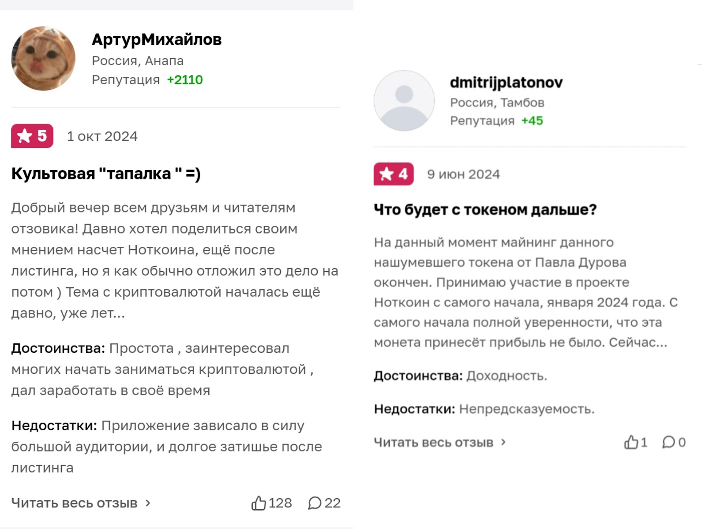Read full review by dmitrijplatonov
This screenshot has width=706, height=529.
[x=433, y=442]
